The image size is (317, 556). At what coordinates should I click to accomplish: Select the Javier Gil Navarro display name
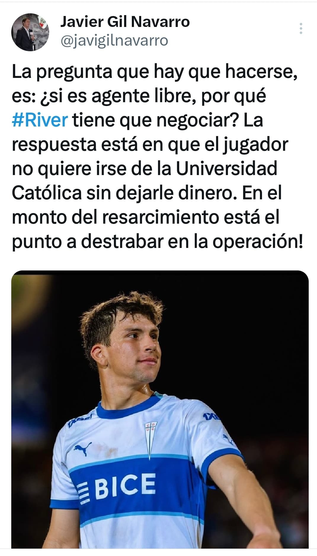125,22
